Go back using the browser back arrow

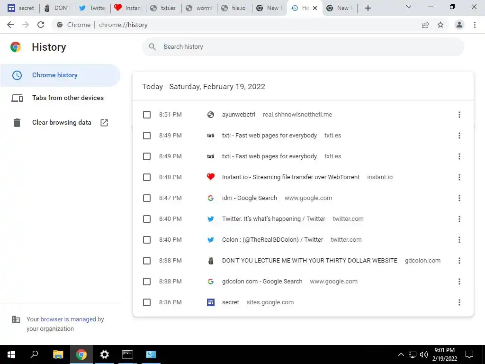point(10,25)
